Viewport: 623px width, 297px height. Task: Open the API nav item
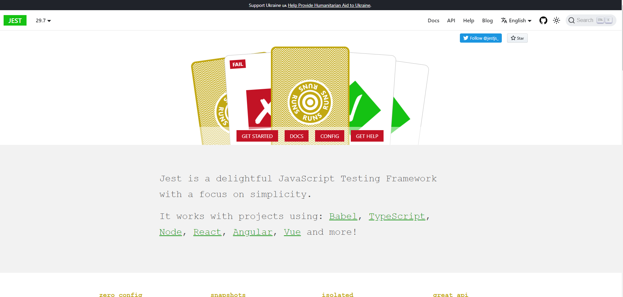(451, 20)
